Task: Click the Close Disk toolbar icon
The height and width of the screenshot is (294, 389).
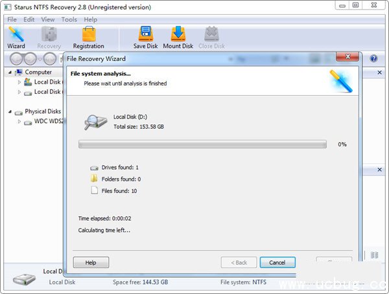Action: click(x=211, y=38)
